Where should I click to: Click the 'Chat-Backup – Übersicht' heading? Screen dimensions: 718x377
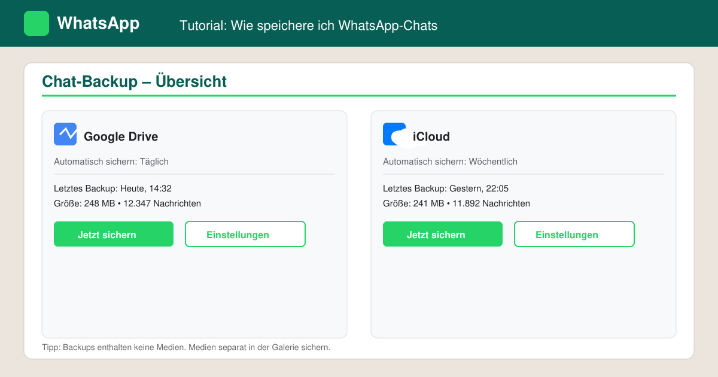click(135, 81)
